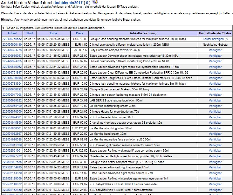Open item number 222499736016
Image resolution: width=233 pixels, height=195 pixels.
click(12, 78)
